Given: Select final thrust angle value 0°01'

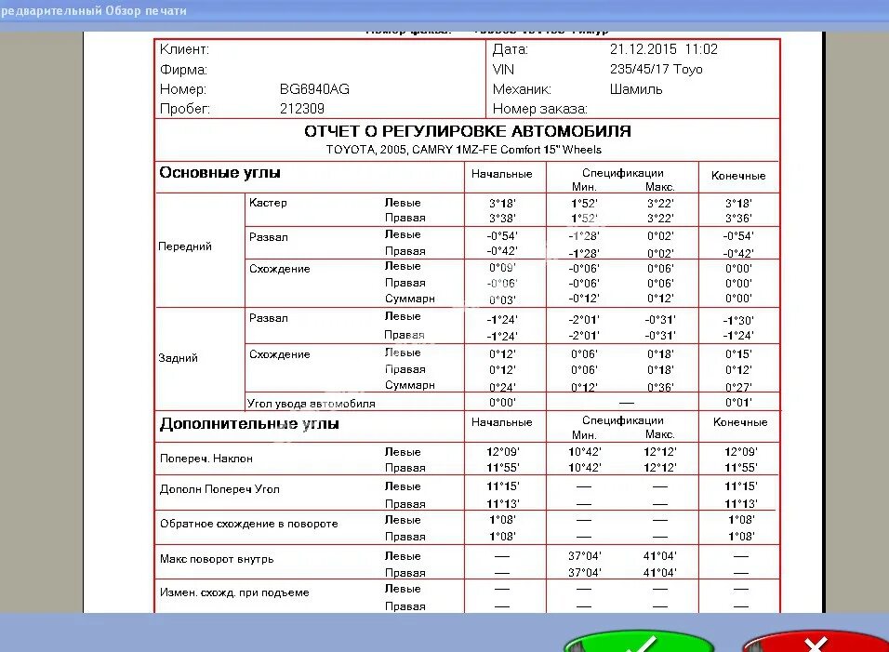Looking at the screenshot, I should (738, 403).
